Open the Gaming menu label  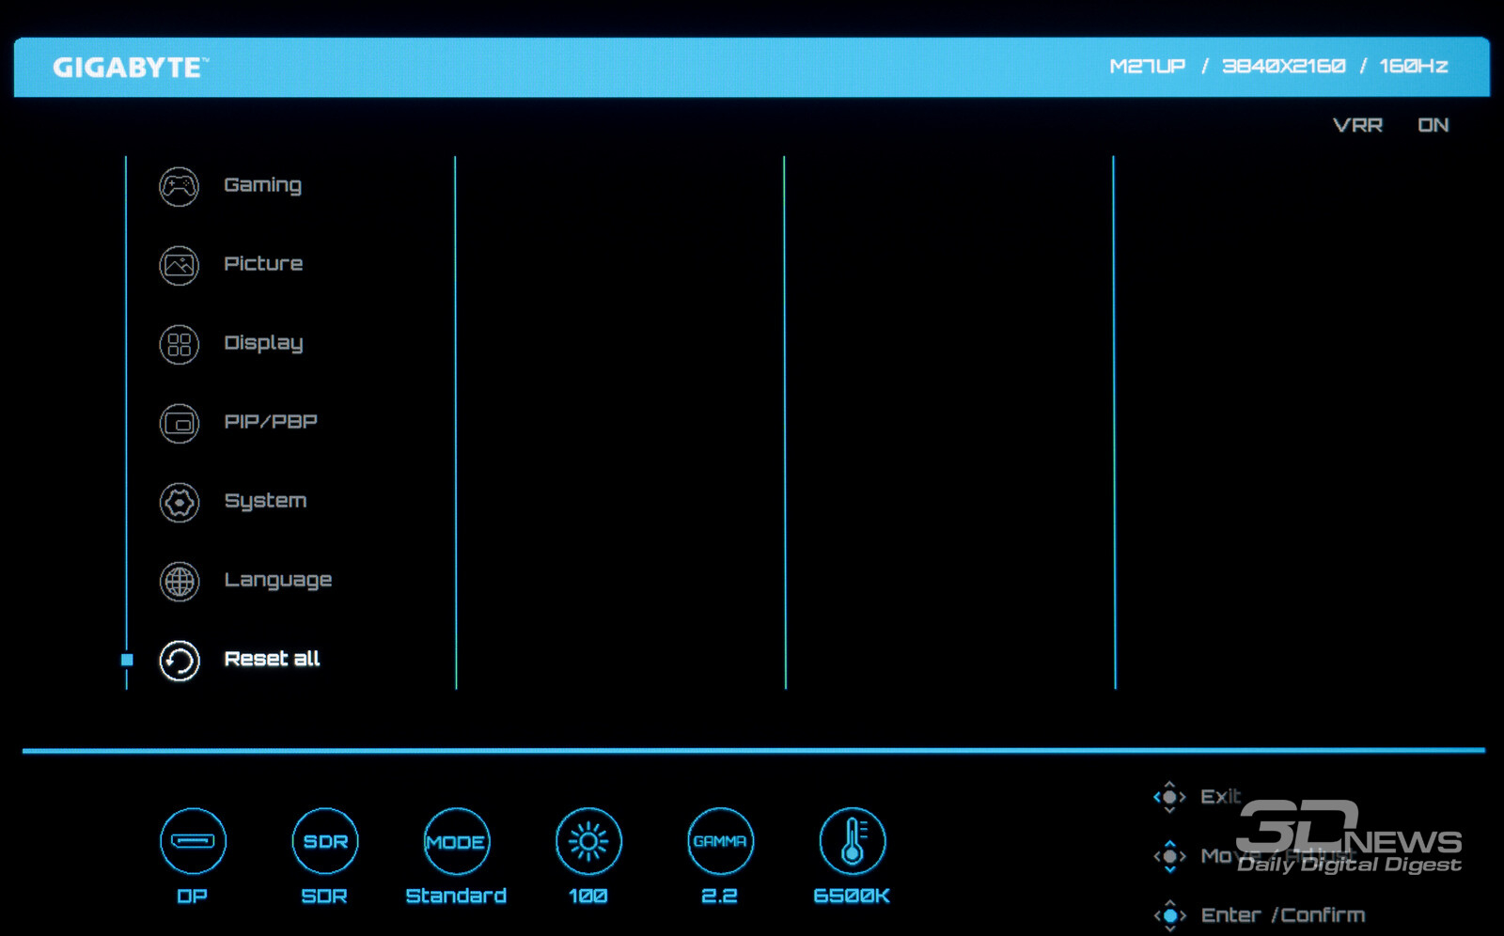262,185
